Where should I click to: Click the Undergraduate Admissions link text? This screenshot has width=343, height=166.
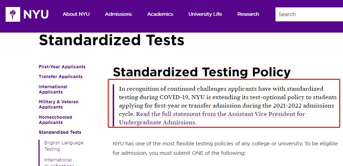tap(158, 123)
